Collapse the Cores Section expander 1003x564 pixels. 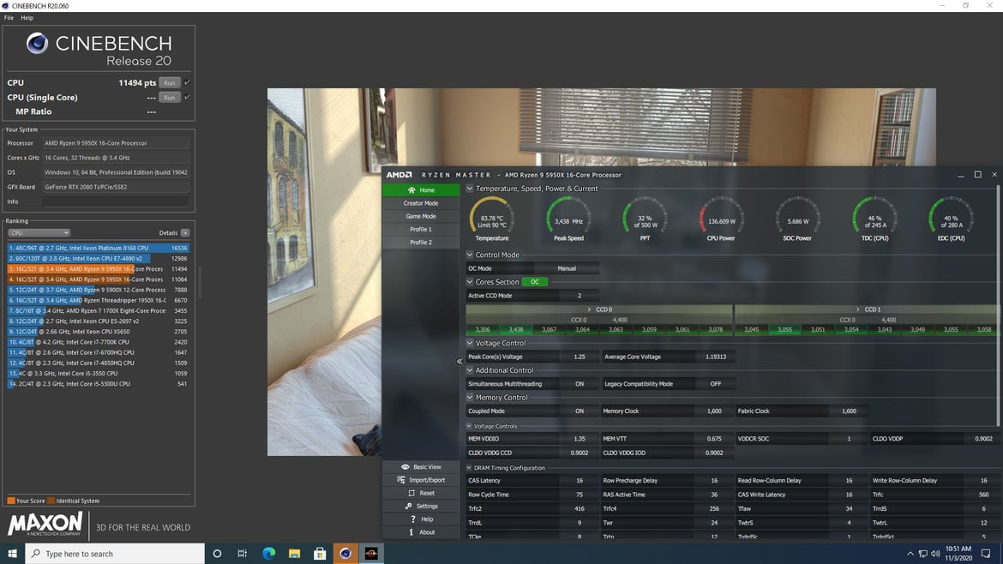pos(470,282)
